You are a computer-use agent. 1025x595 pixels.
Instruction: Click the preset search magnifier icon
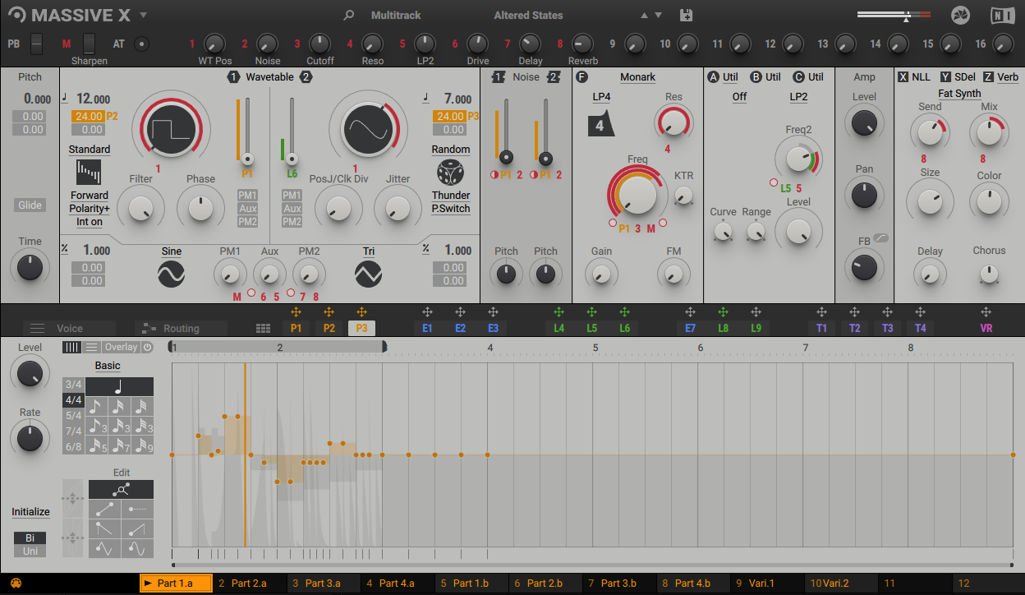tap(349, 15)
